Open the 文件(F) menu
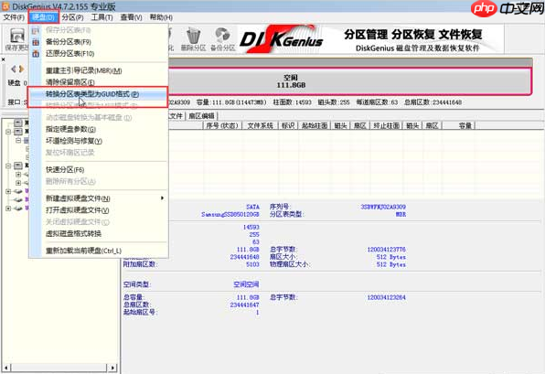Screen dimensions: 545x374 14,17
